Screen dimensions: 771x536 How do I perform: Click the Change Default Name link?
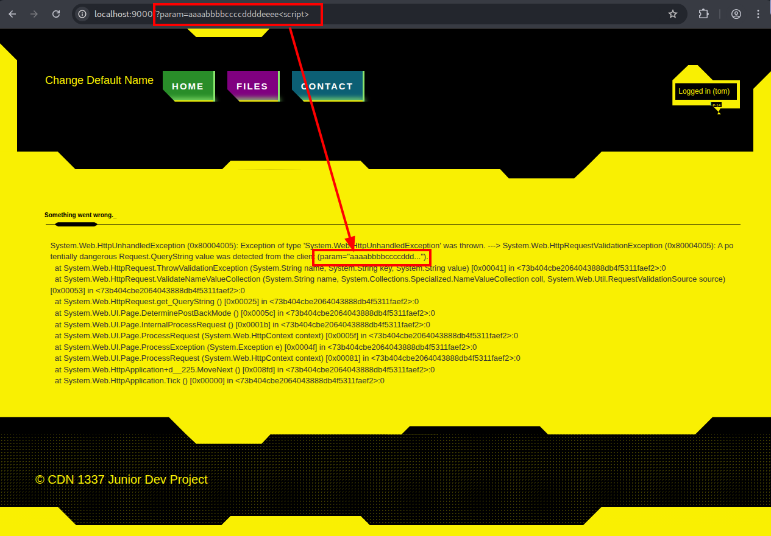pyautogui.click(x=99, y=80)
